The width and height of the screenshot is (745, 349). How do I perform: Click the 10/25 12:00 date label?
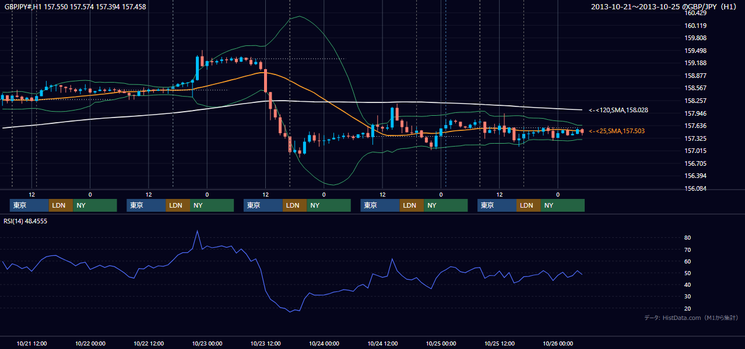[499, 343]
